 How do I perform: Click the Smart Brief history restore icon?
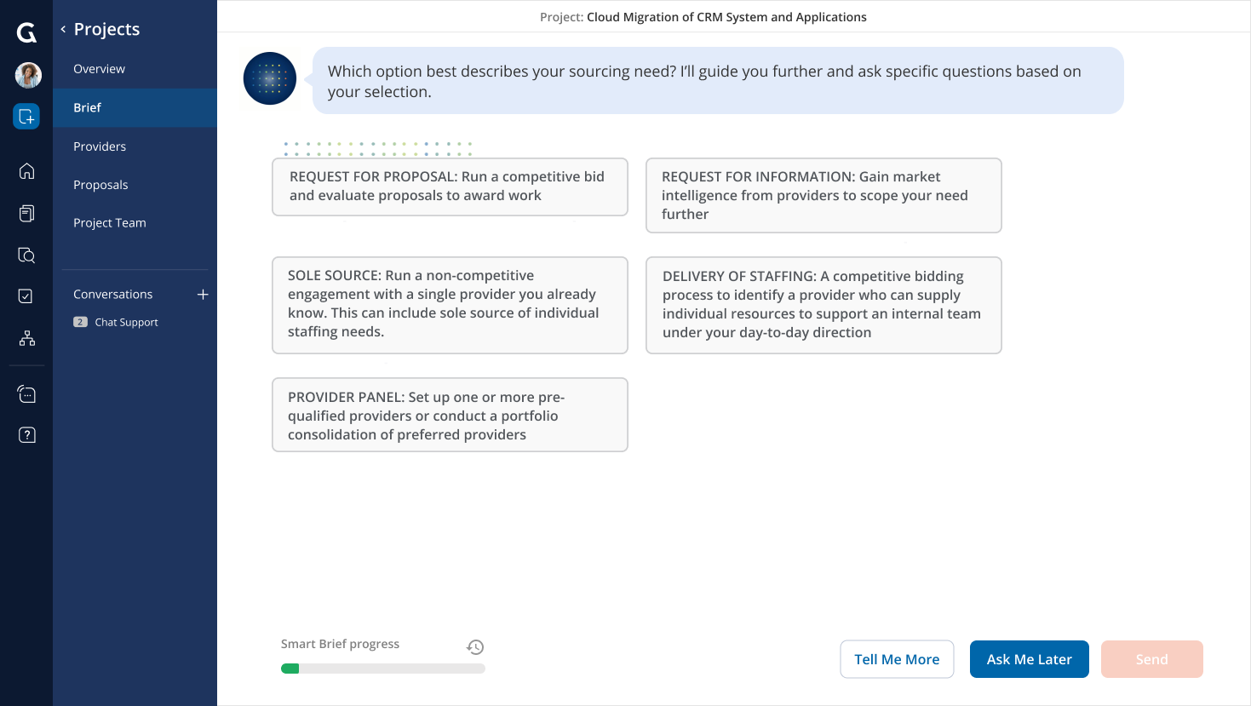click(x=475, y=647)
